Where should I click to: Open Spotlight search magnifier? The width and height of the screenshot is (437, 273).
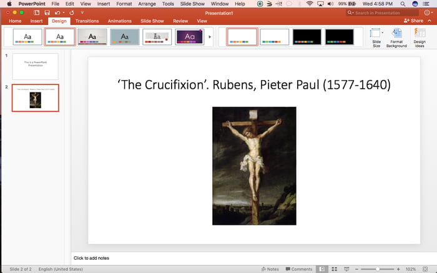pyautogui.click(x=403, y=4)
